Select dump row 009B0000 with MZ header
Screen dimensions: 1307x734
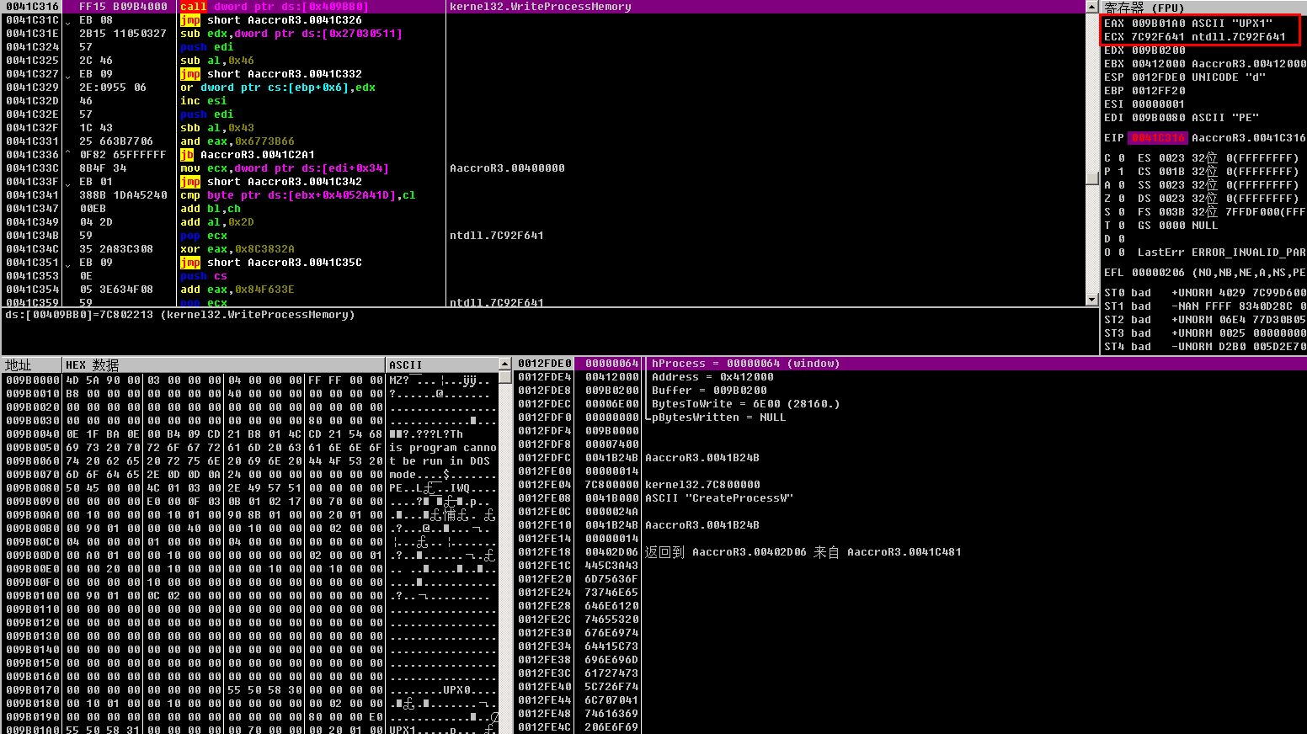click(250, 380)
